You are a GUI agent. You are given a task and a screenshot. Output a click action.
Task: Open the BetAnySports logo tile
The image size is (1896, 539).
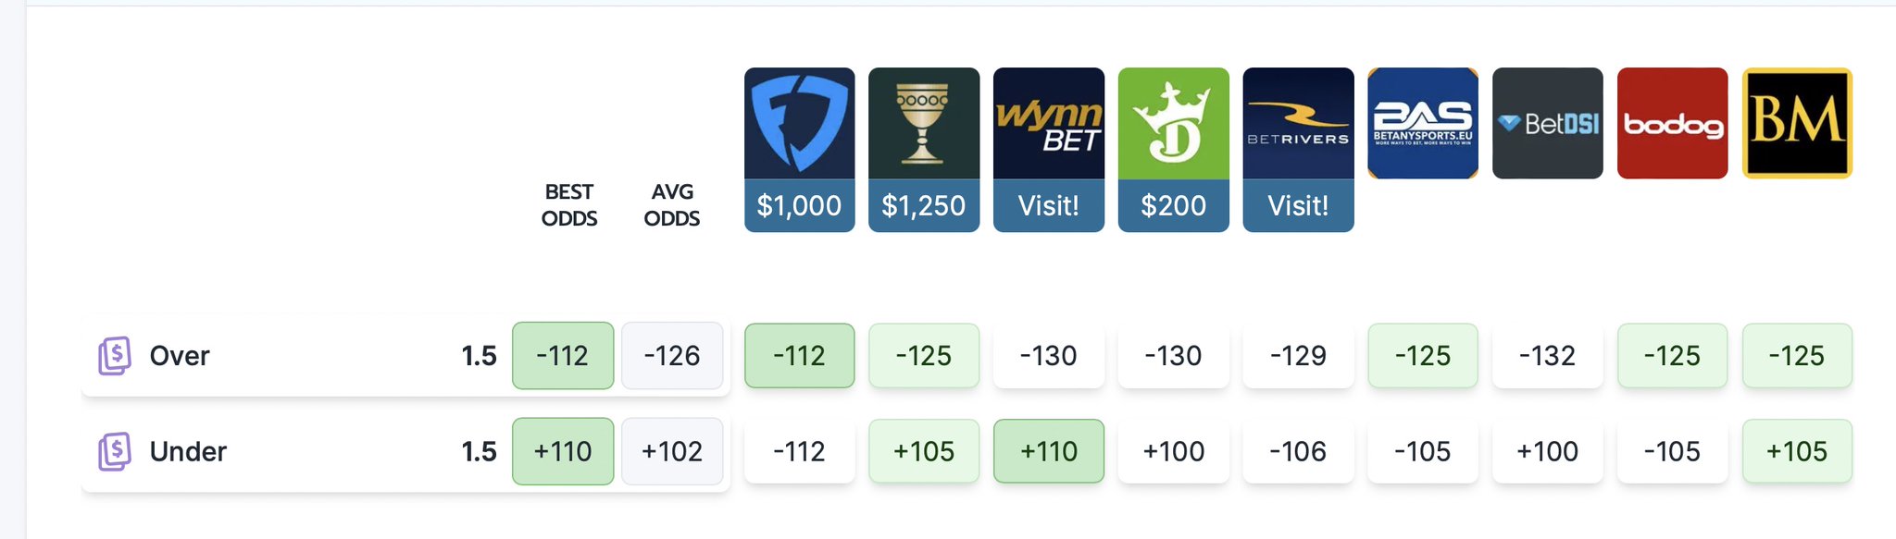coord(1423,123)
